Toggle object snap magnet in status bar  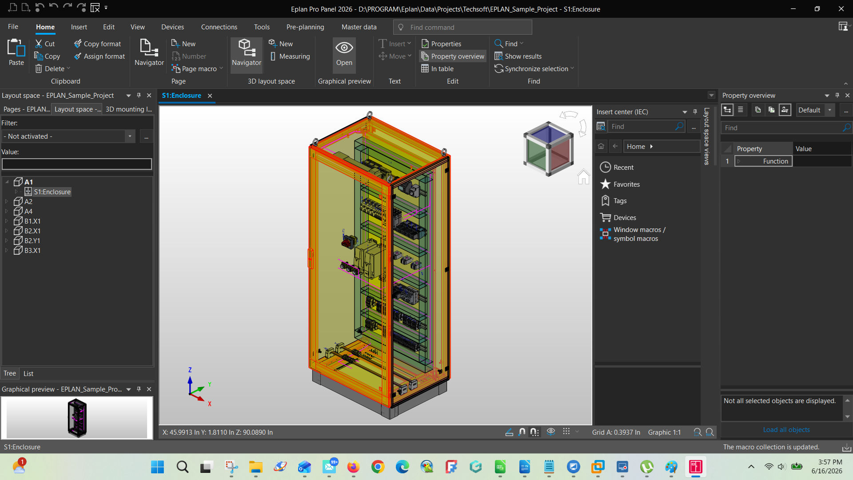point(522,432)
